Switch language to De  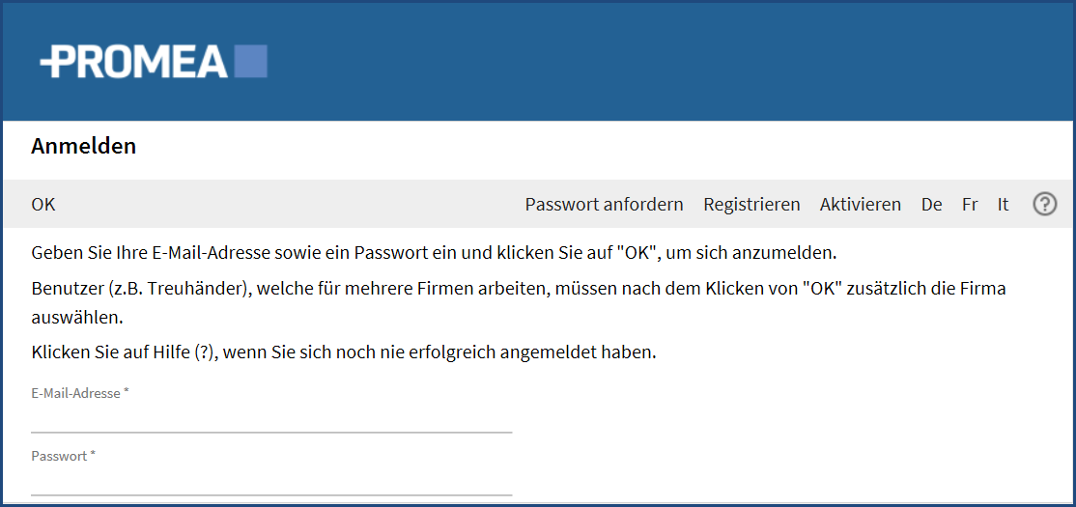pos(931,205)
